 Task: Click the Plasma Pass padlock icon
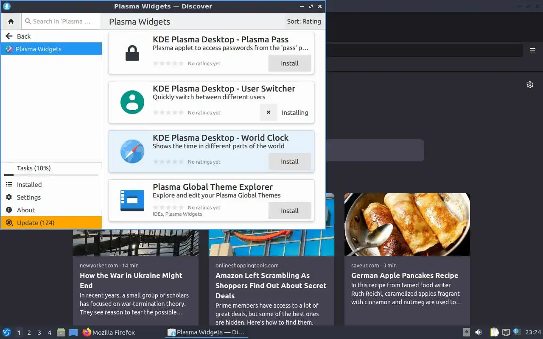132,53
